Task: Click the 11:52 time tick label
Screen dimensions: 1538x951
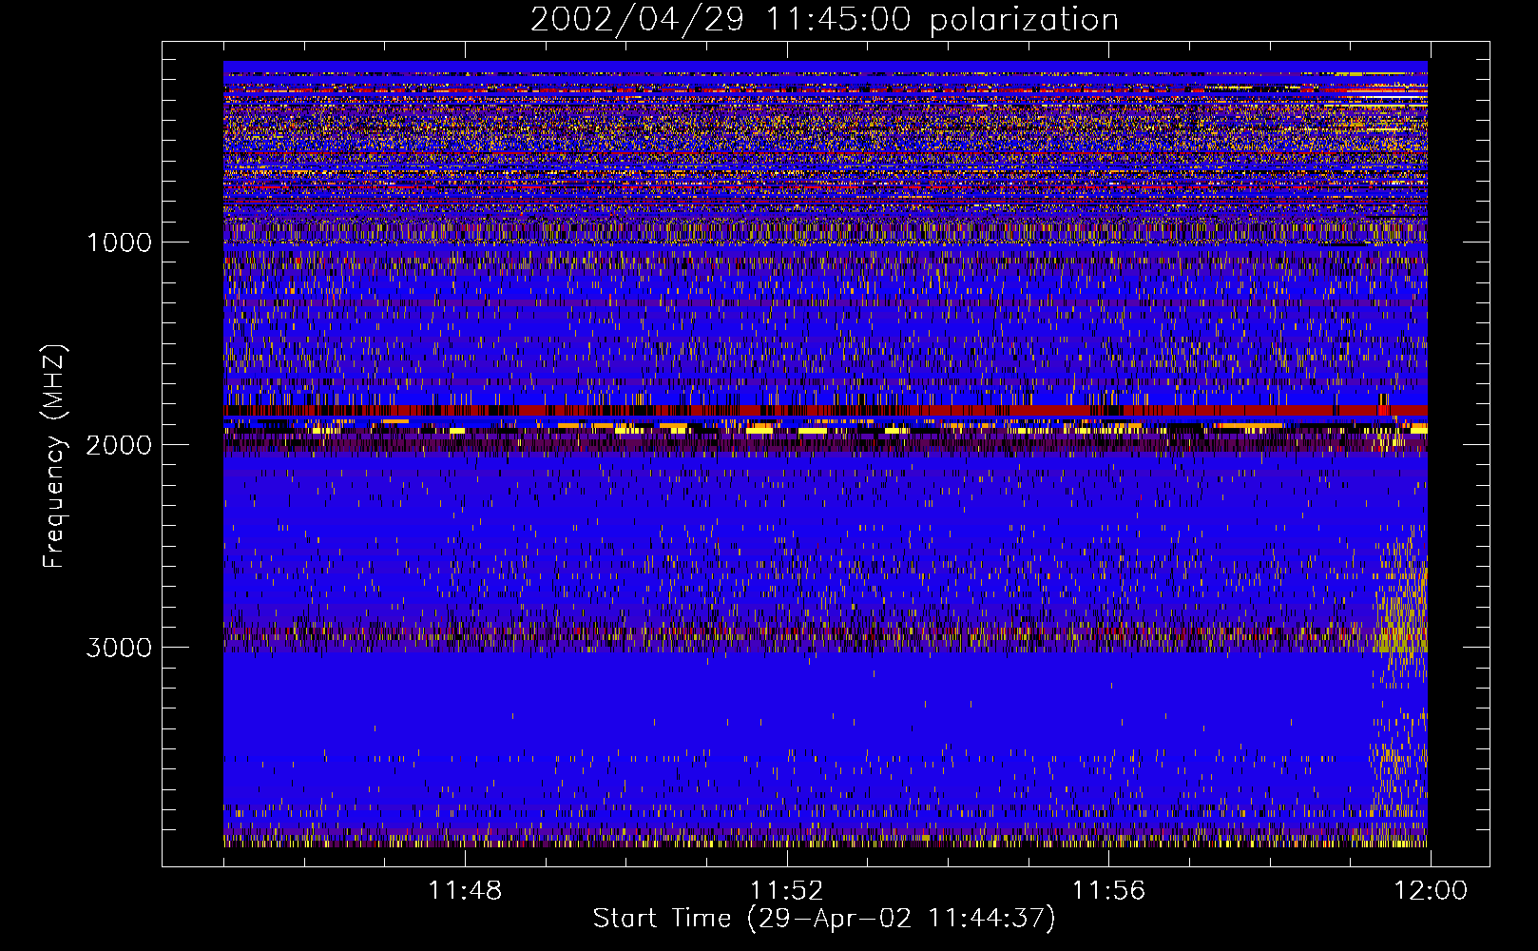Action: click(786, 891)
